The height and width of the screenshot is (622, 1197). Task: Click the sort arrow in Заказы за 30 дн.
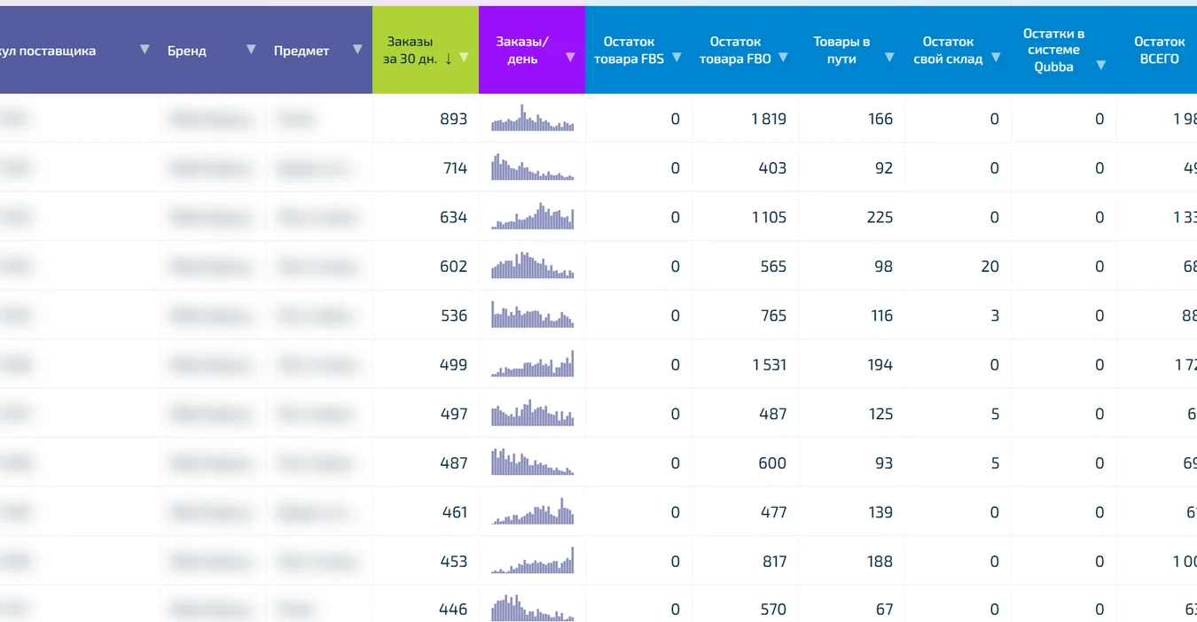[449, 58]
